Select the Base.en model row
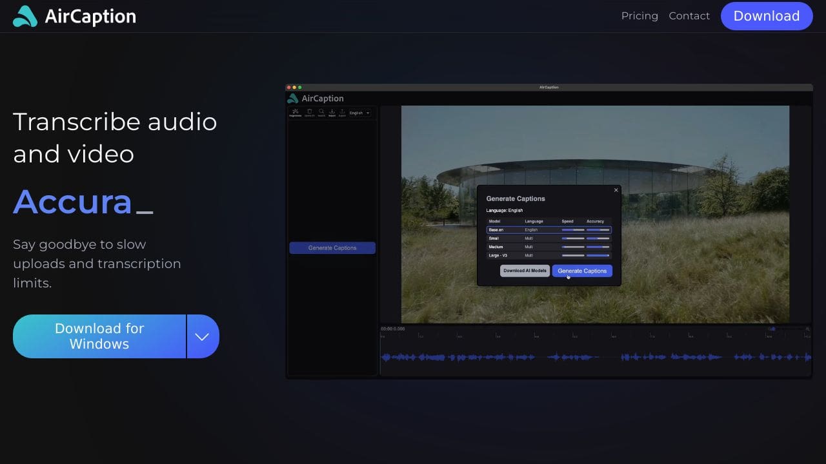The width and height of the screenshot is (826, 464). point(549,230)
